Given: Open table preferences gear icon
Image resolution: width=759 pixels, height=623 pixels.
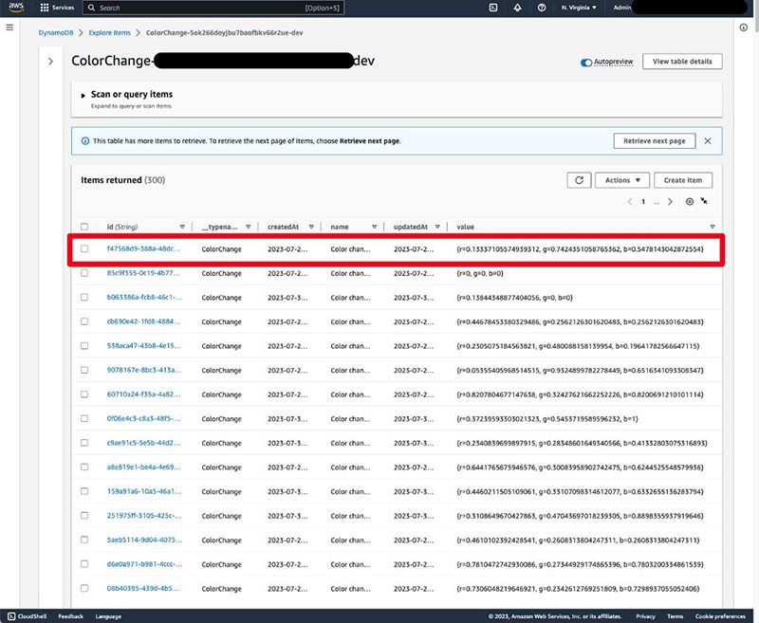Looking at the screenshot, I should pos(689,202).
